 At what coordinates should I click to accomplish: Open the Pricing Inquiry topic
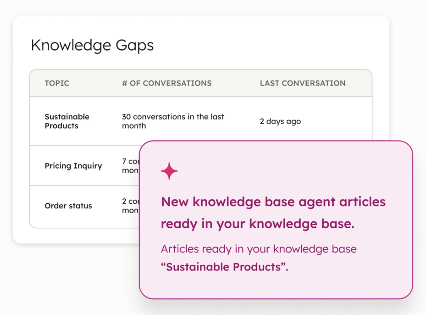click(73, 166)
